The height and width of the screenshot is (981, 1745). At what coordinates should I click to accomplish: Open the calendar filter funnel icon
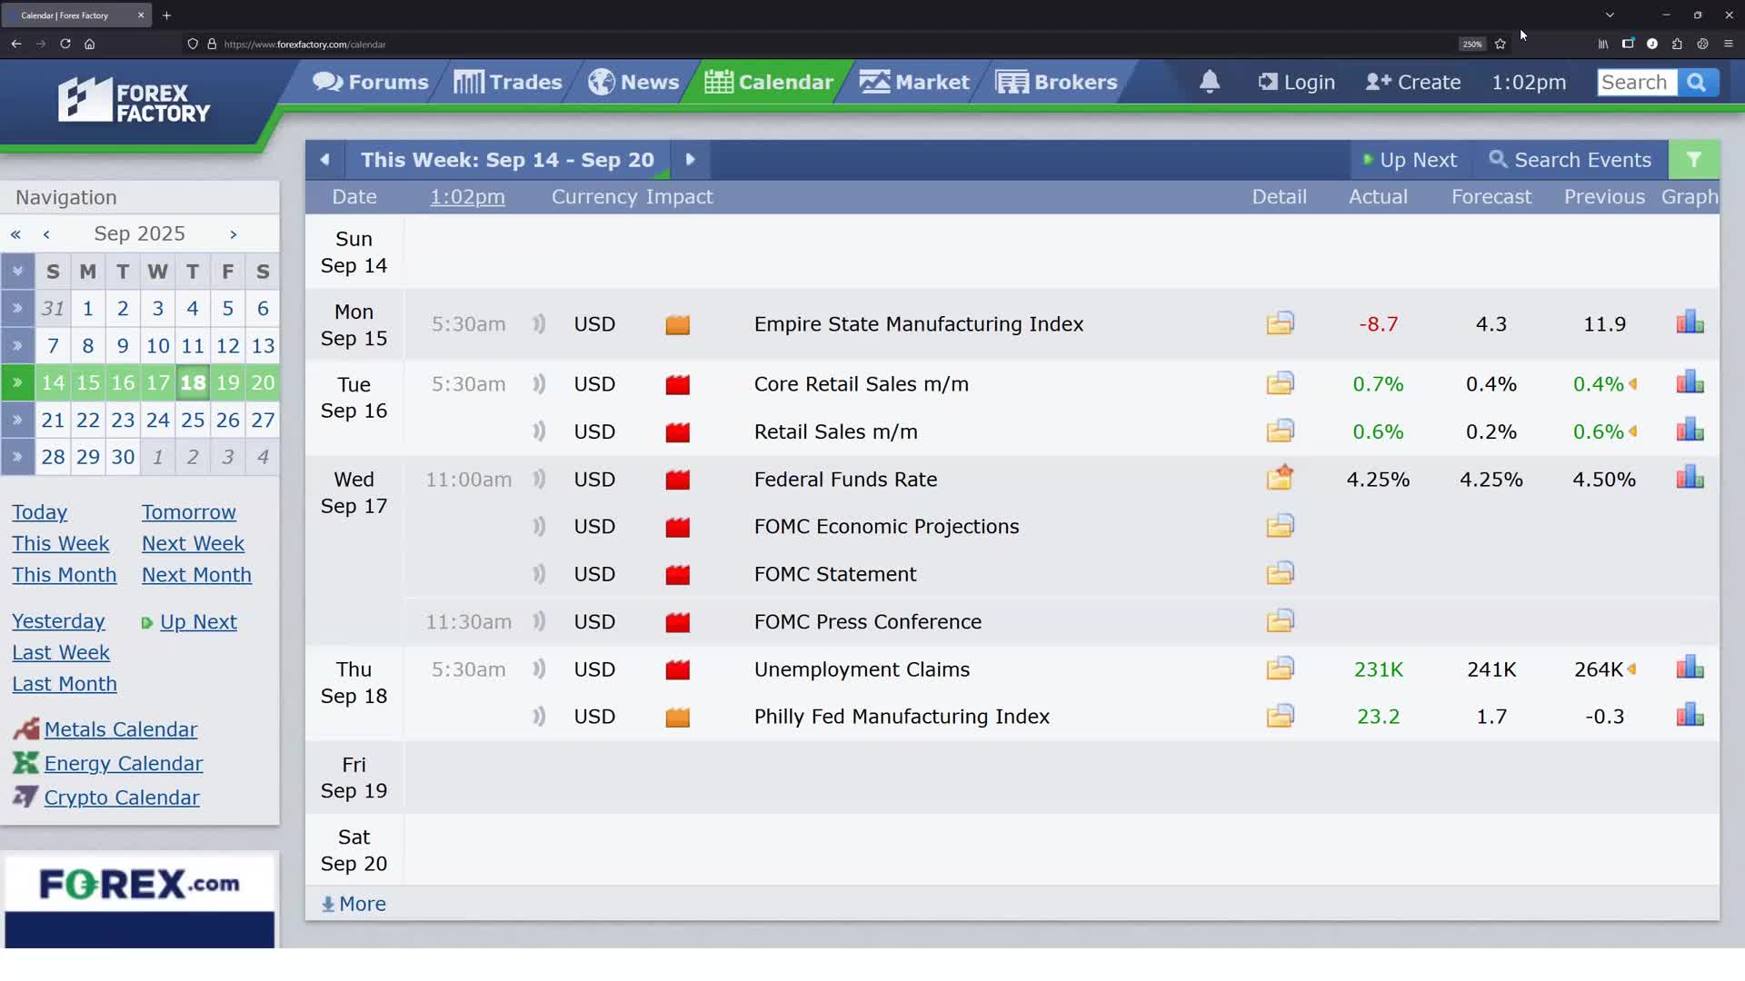[1693, 160]
